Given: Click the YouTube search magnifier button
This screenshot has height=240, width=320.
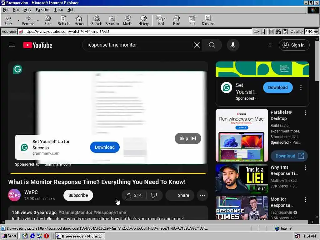Looking at the screenshot, I should click(212, 45).
